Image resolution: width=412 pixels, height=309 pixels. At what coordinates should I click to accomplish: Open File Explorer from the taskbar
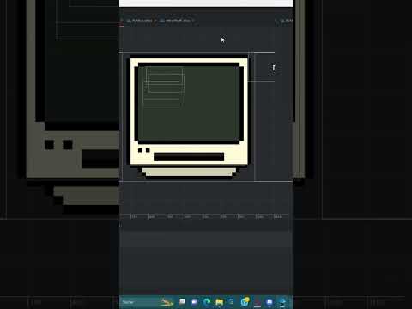click(x=220, y=302)
